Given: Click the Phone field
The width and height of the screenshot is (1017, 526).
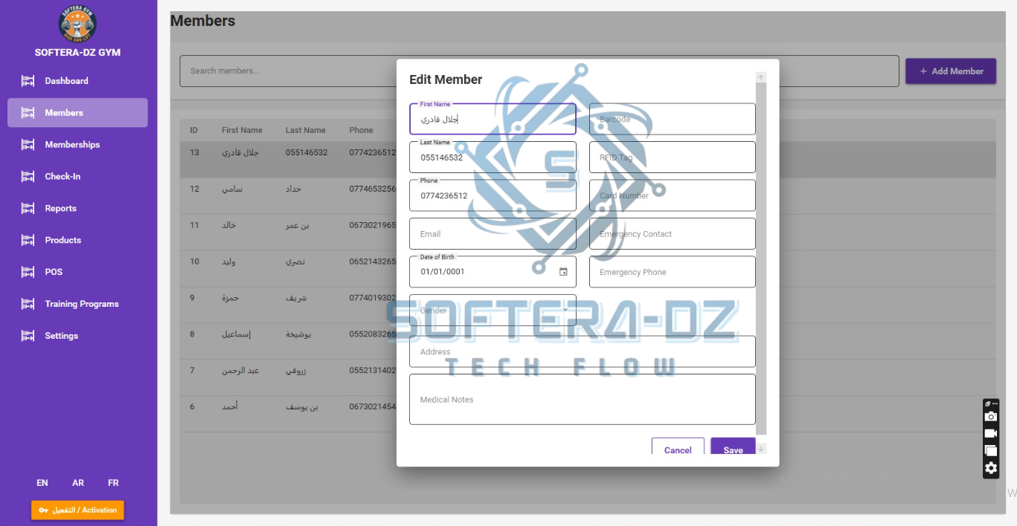Looking at the screenshot, I should point(493,195).
